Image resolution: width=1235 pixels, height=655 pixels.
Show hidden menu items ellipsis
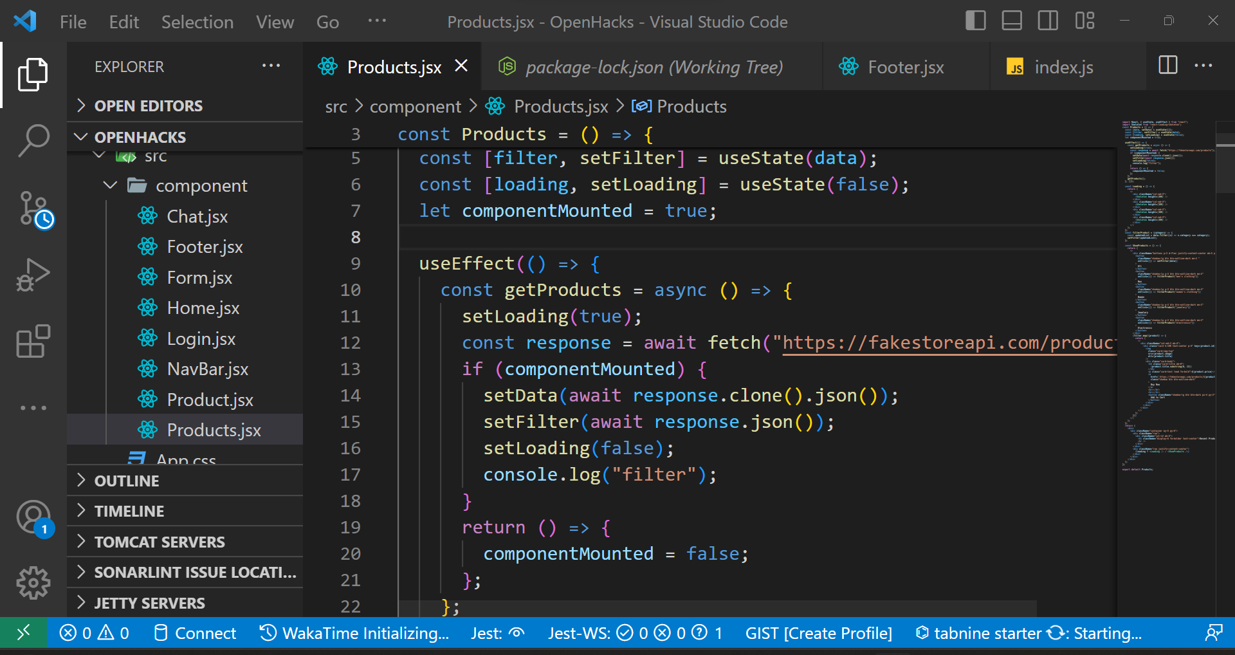(377, 21)
